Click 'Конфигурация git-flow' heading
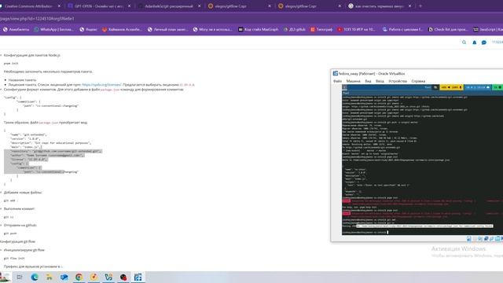Screen dimensions: 503x283 click(17, 241)
